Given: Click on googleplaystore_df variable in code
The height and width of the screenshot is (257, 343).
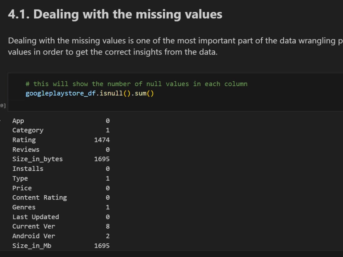Looking at the screenshot, I should (61, 93).
